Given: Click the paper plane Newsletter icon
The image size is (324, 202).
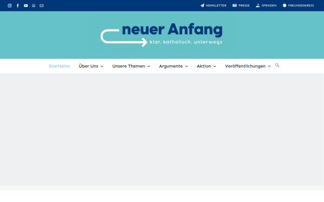Looking at the screenshot, I should click(x=202, y=5).
